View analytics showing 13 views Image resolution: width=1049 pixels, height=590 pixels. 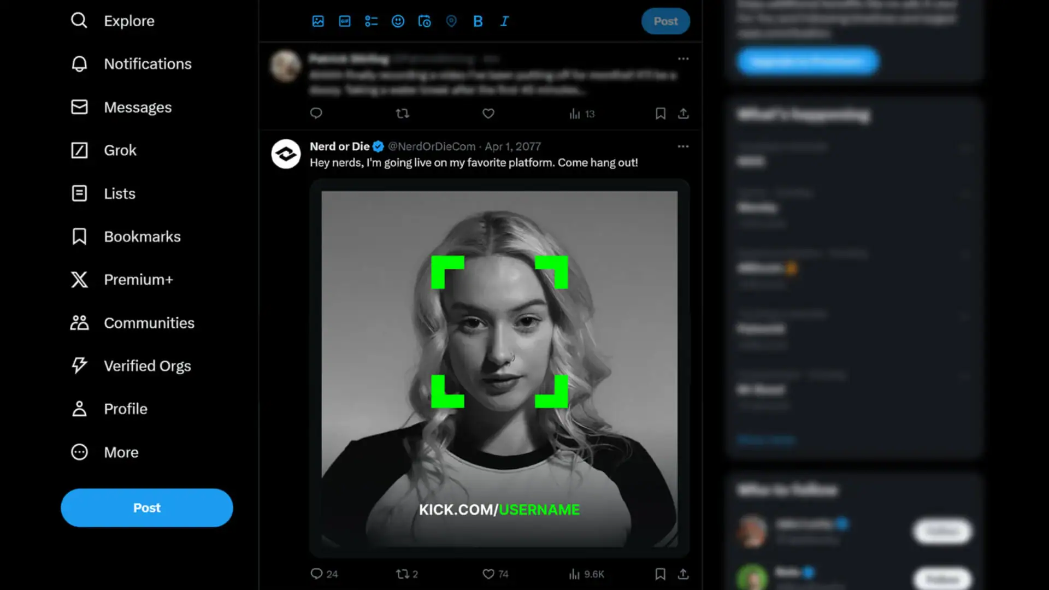click(582, 114)
